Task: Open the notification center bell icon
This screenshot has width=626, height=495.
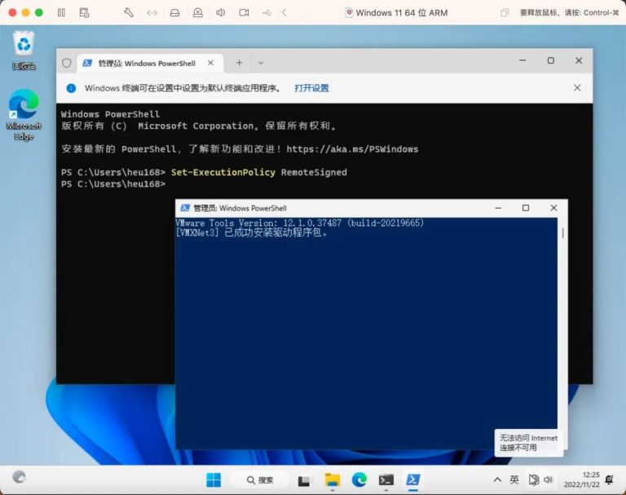Action: 609,480
